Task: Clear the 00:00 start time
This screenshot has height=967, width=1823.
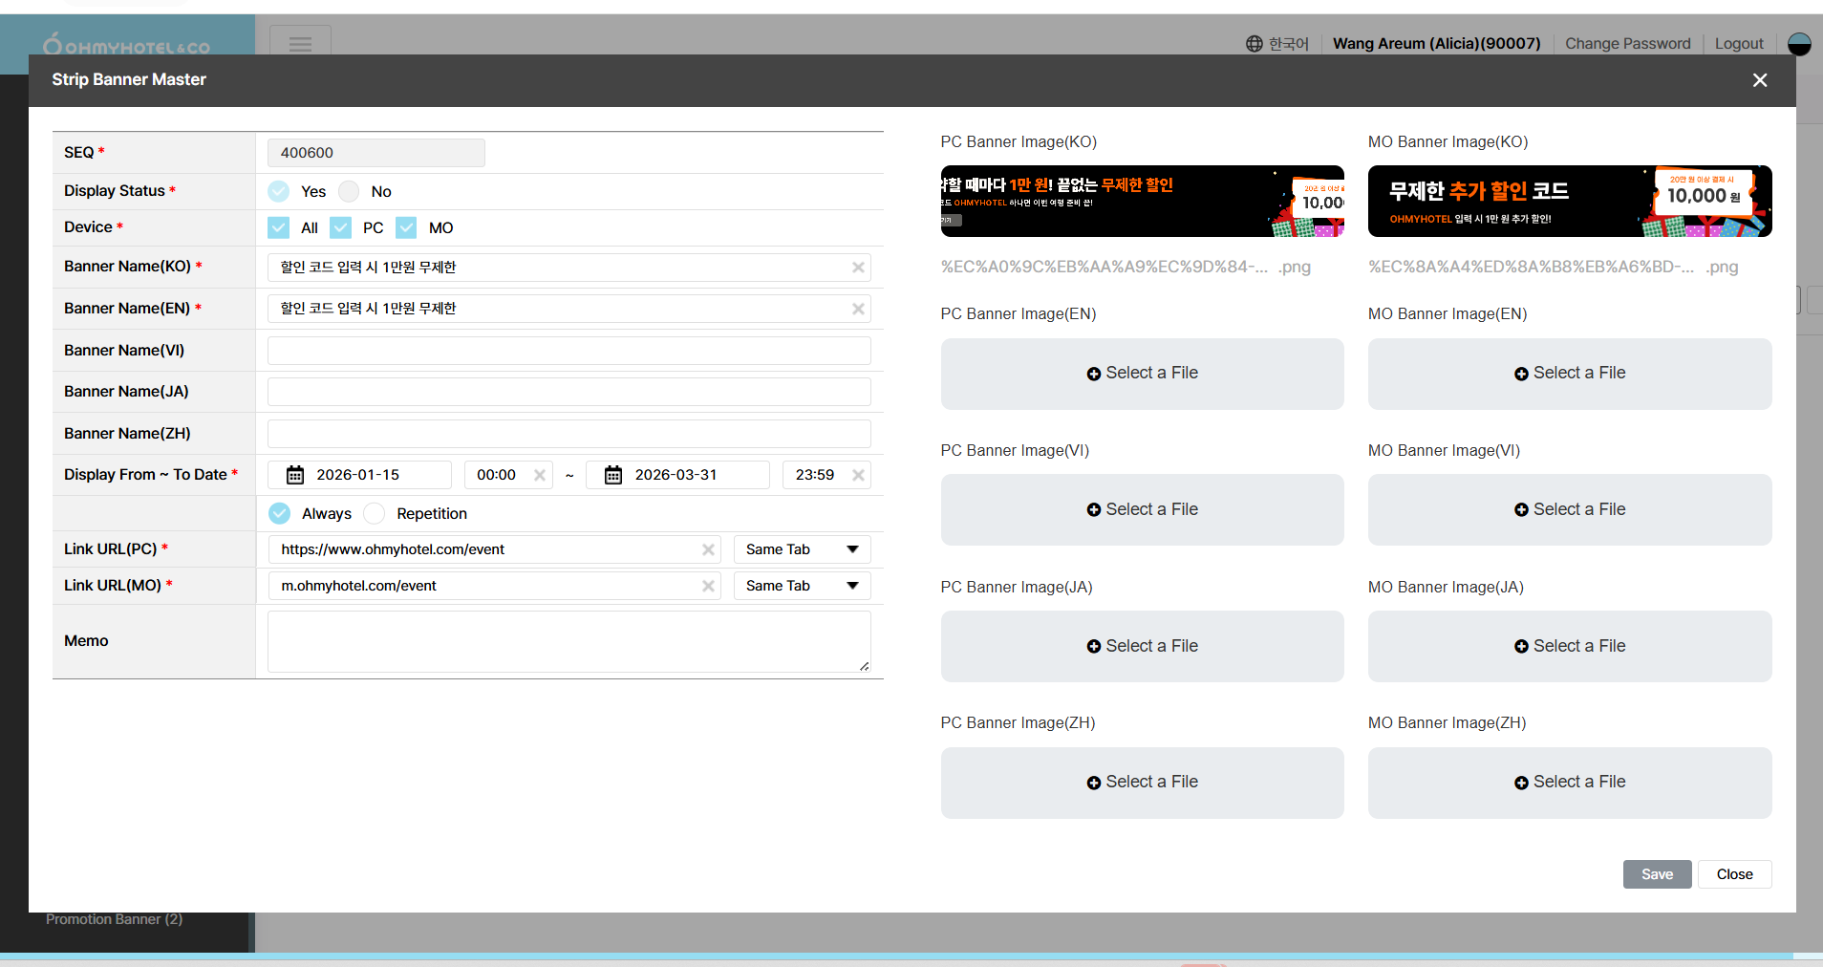Action: click(540, 475)
